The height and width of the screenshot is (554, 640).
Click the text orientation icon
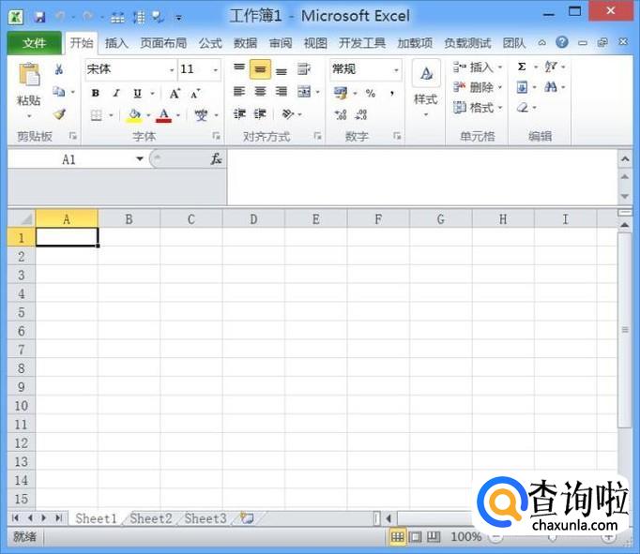coord(288,113)
